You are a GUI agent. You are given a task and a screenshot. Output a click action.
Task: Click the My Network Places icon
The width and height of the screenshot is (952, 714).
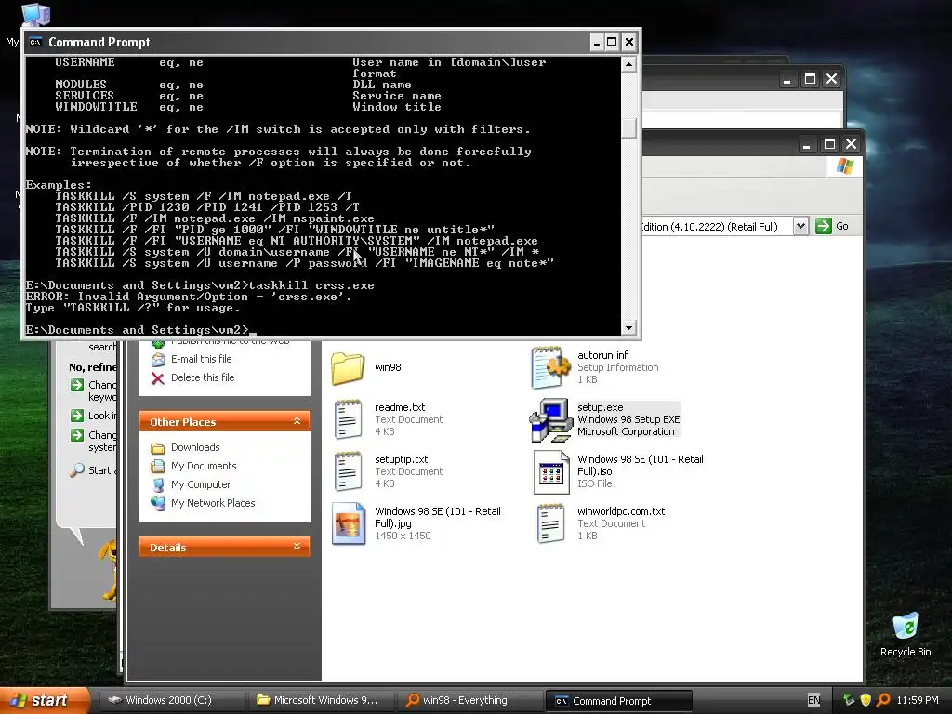click(x=158, y=503)
